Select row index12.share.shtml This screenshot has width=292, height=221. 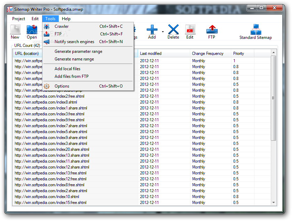tap(141, 167)
